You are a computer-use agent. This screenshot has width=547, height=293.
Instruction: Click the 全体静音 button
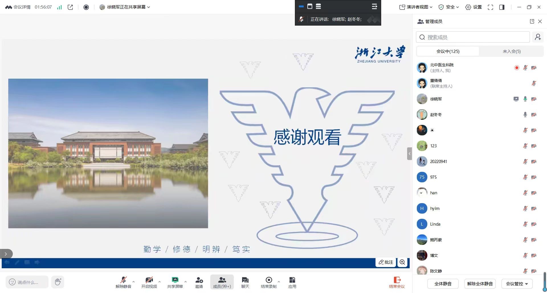point(443,284)
